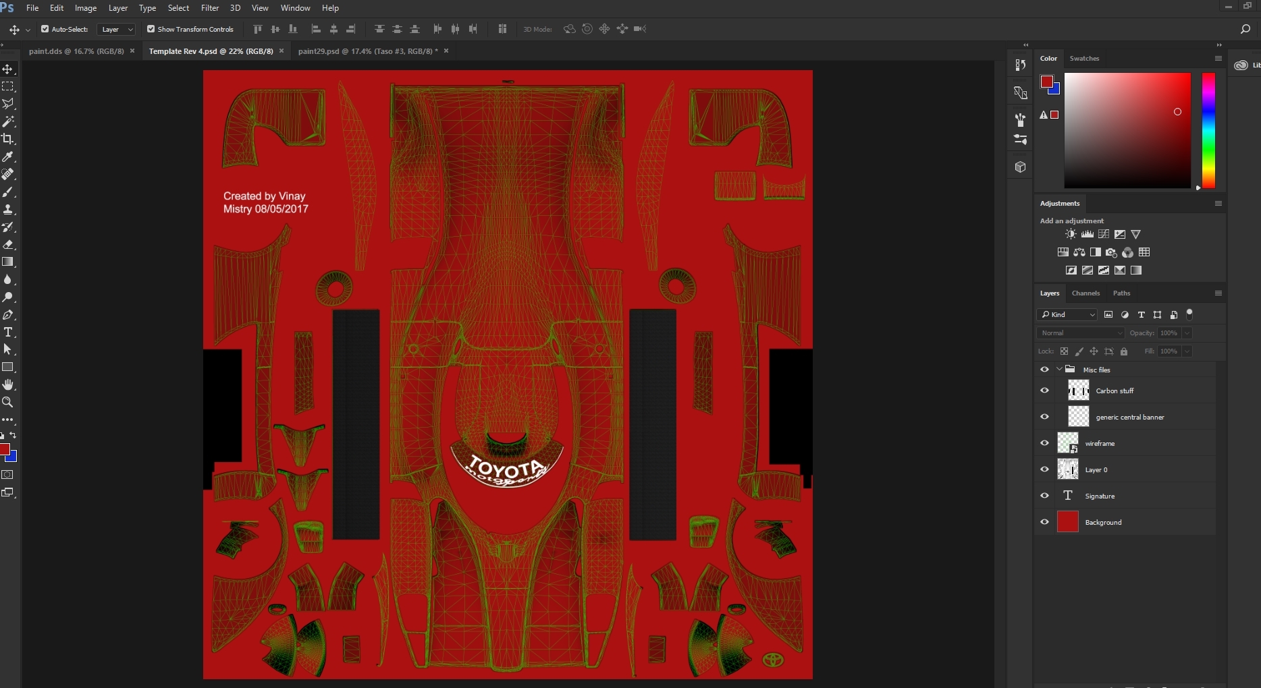This screenshot has height=688, width=1261.
Task: Open the Fill value dropdown arrow
Action: (x=1187, y=351)
